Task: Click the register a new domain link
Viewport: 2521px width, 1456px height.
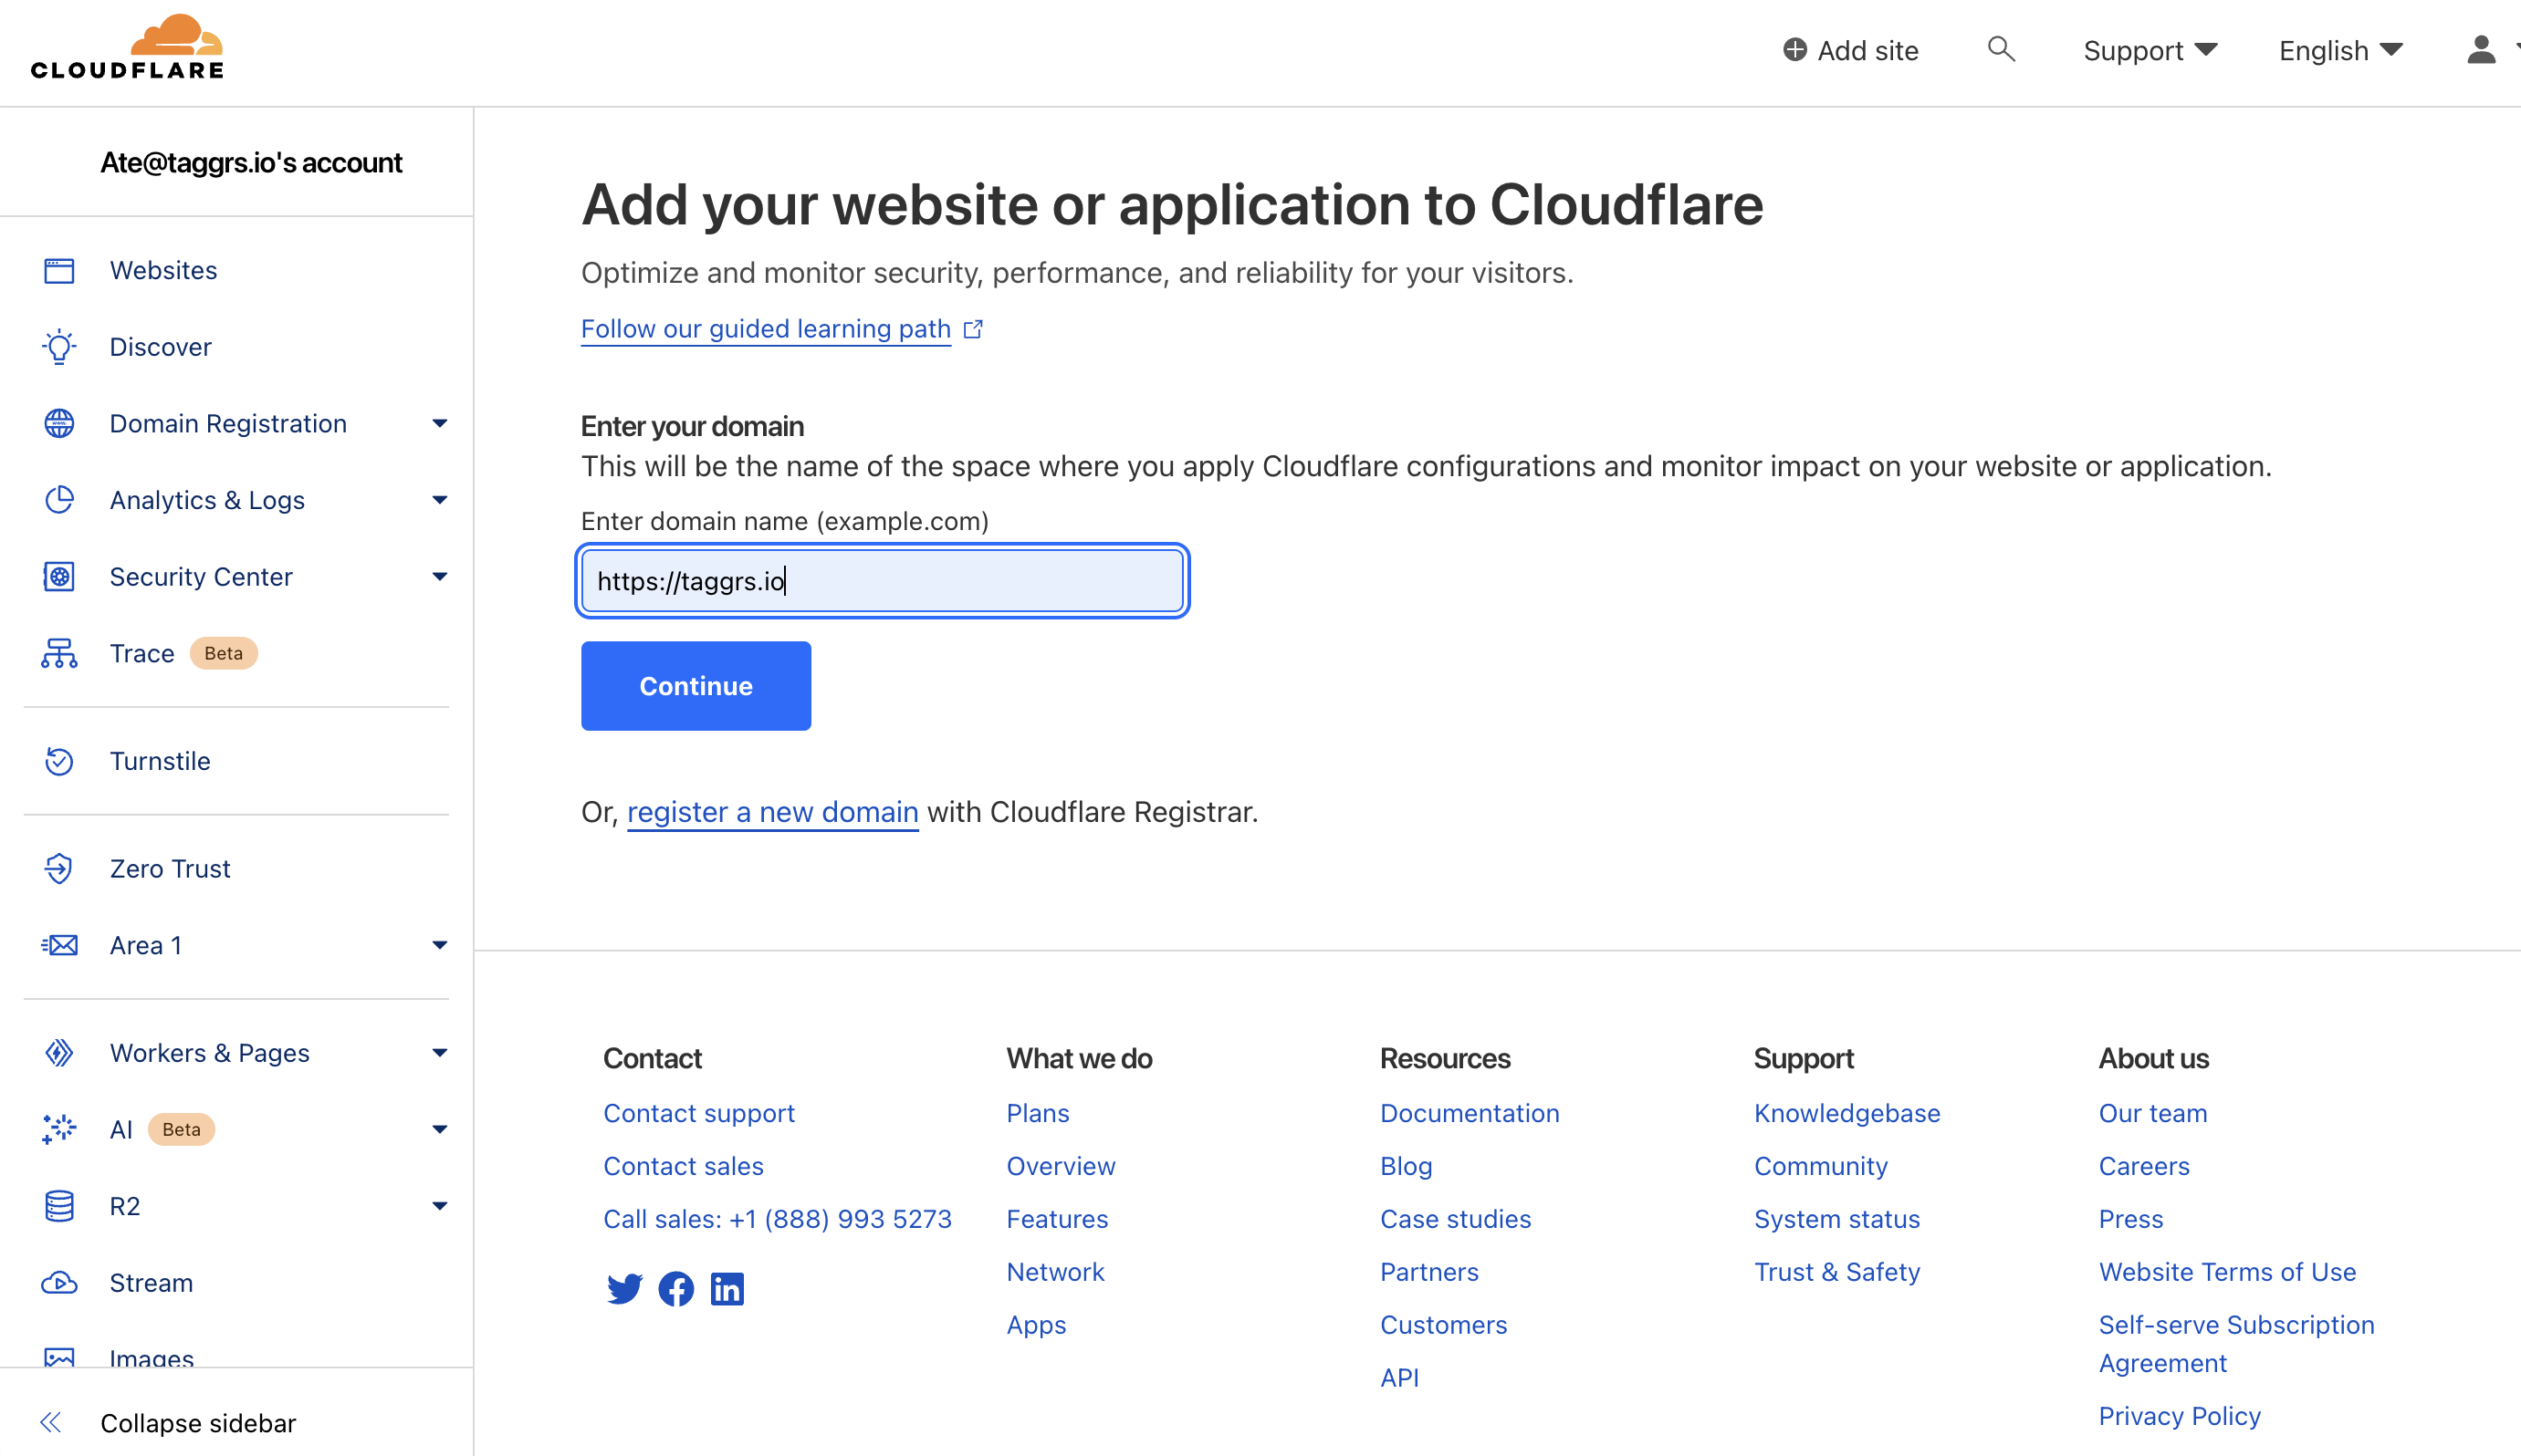Action: (x=773, y=809)
